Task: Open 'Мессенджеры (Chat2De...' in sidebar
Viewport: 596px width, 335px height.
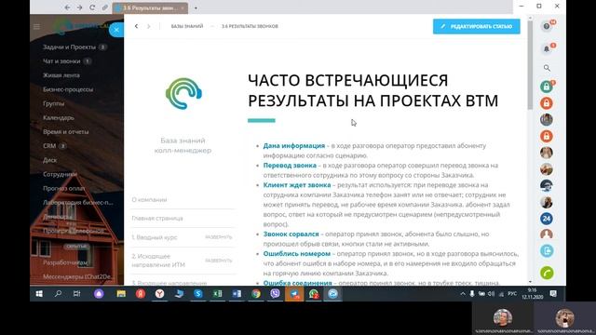Action: coord(77,276)
